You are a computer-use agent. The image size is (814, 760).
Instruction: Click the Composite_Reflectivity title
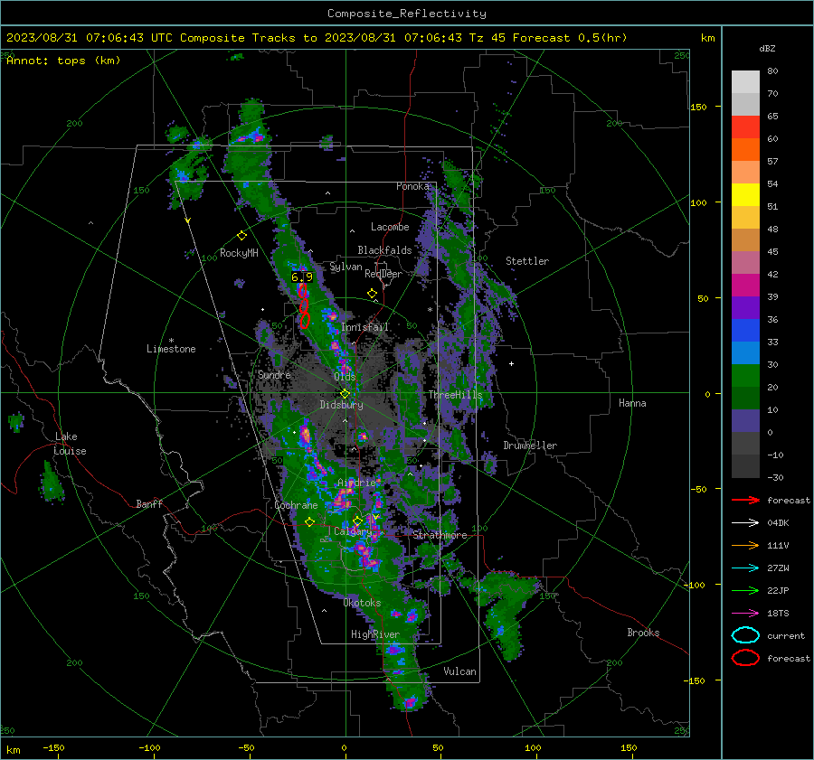(406, 14)
